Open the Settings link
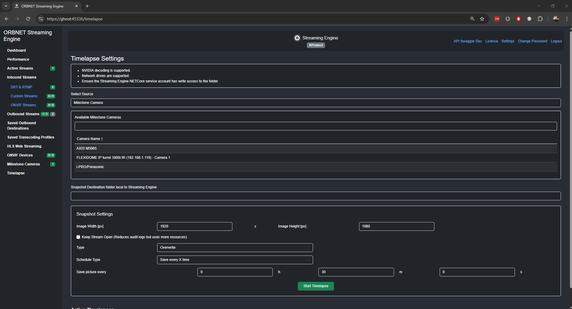 (x=508, y=41)
